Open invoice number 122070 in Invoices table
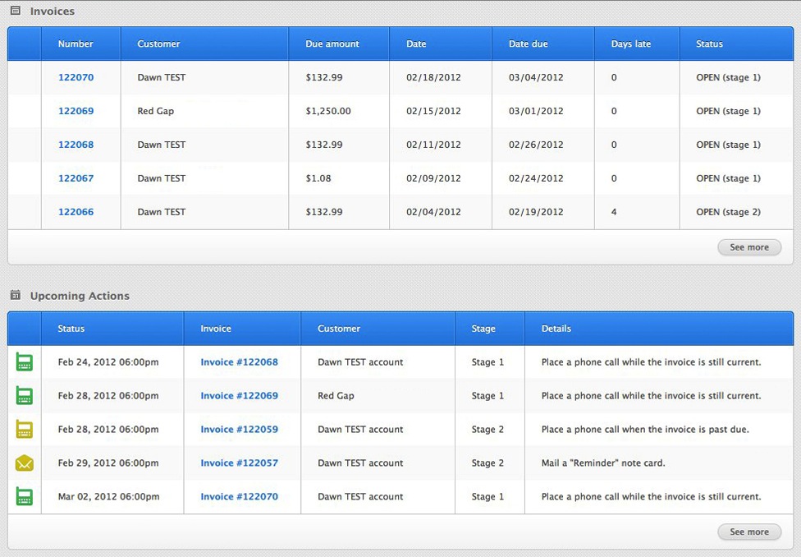This screenshot has width=801, height=557. (x=76, y=77)
